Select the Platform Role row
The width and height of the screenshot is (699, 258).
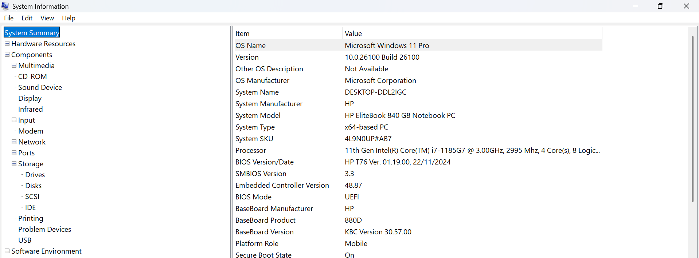click(418, 243)
